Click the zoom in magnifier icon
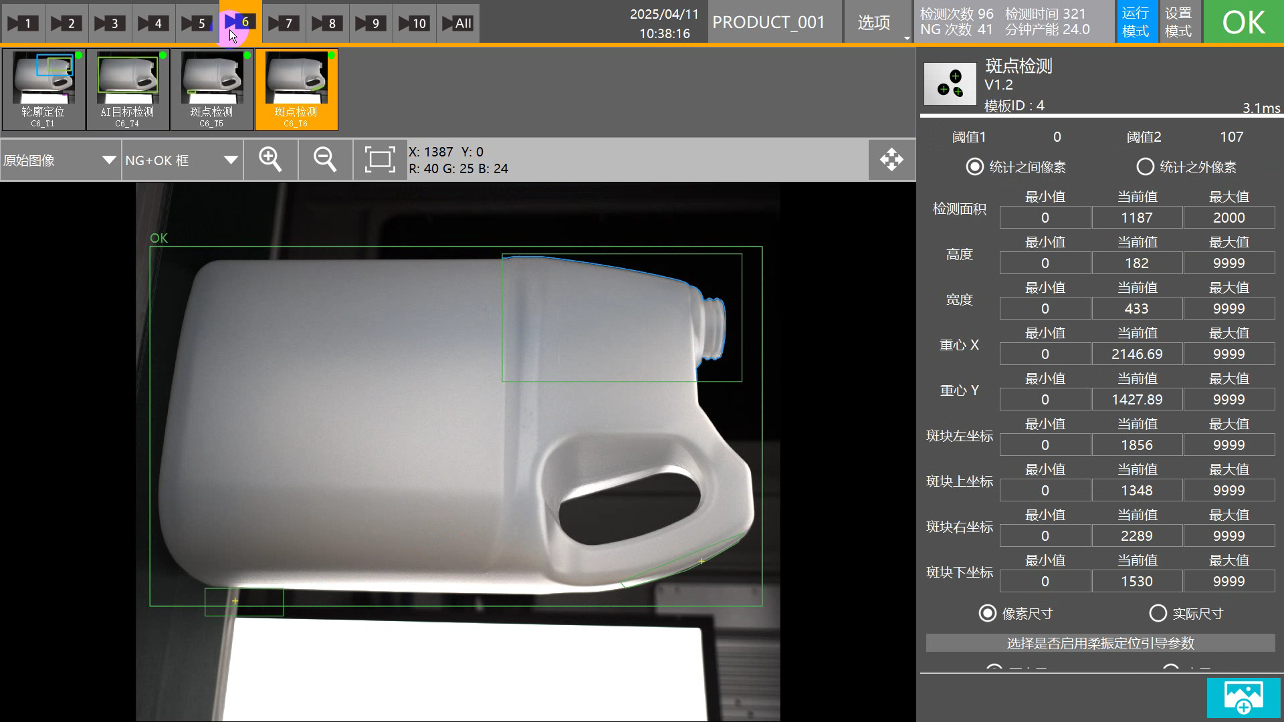1284x722 pixels. [271, 160]
